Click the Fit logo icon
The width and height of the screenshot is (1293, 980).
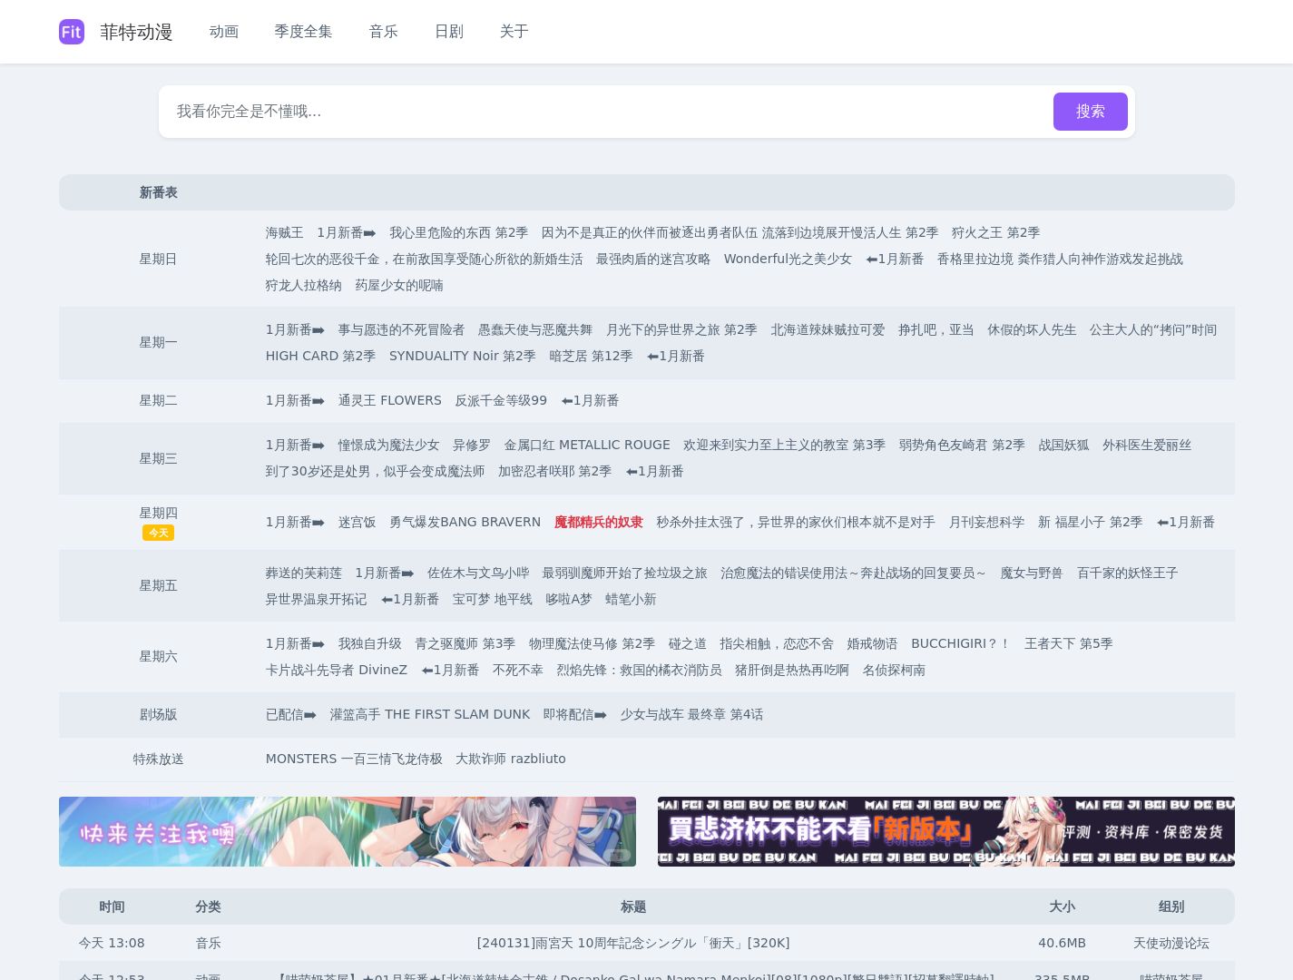coord(72,32)
